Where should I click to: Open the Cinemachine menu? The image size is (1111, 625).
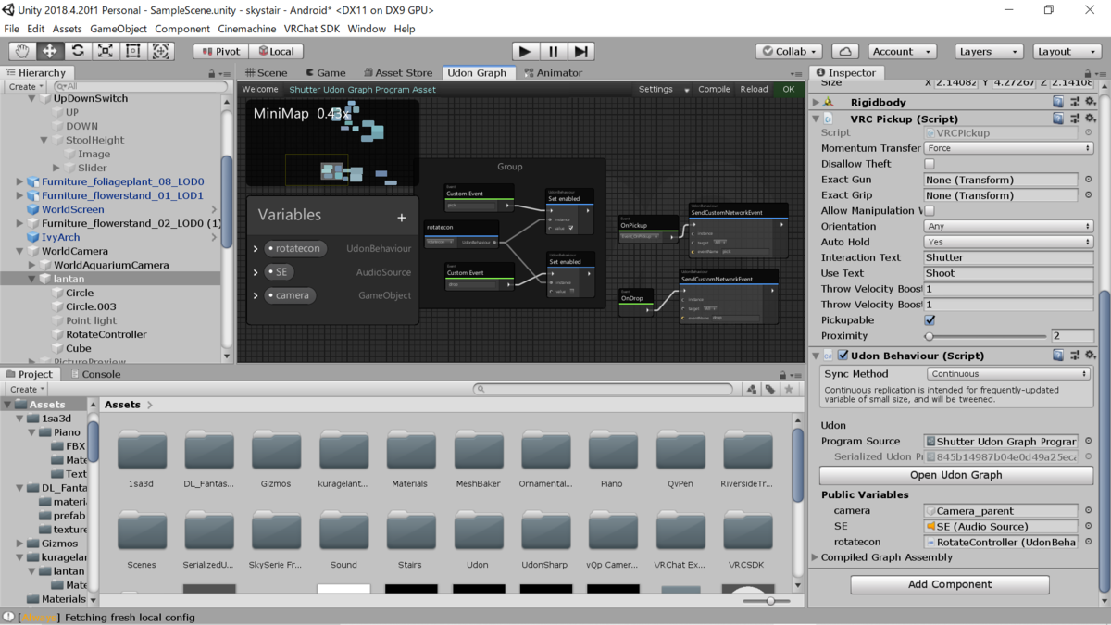247,29
